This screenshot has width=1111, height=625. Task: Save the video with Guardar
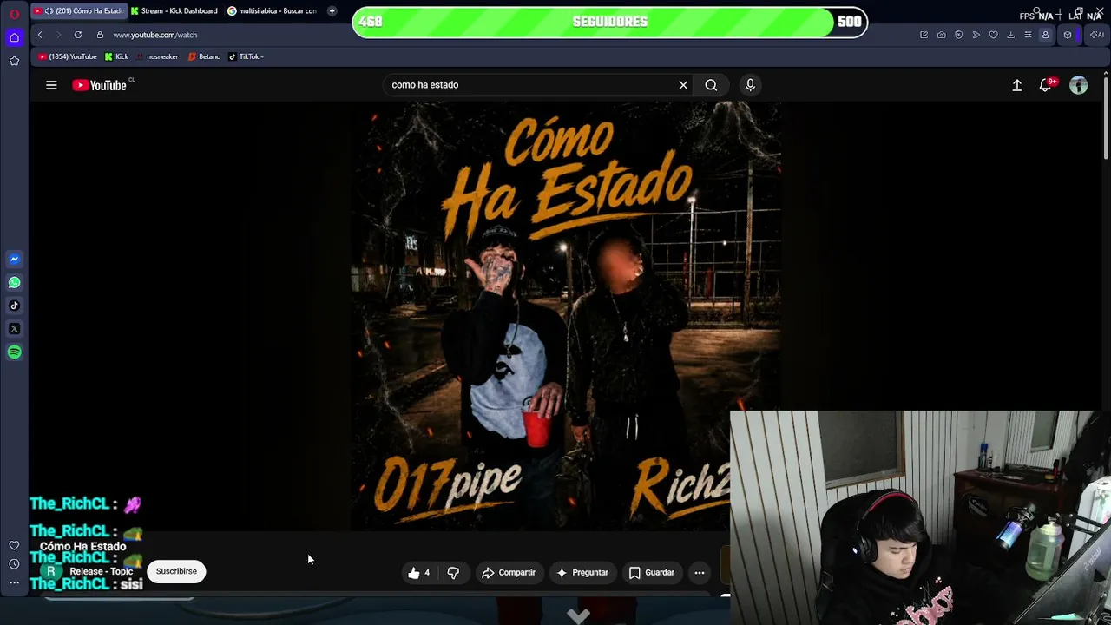click(651, 573)
